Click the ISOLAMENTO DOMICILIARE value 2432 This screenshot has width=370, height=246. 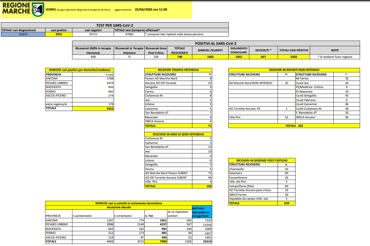coord(239,57)
